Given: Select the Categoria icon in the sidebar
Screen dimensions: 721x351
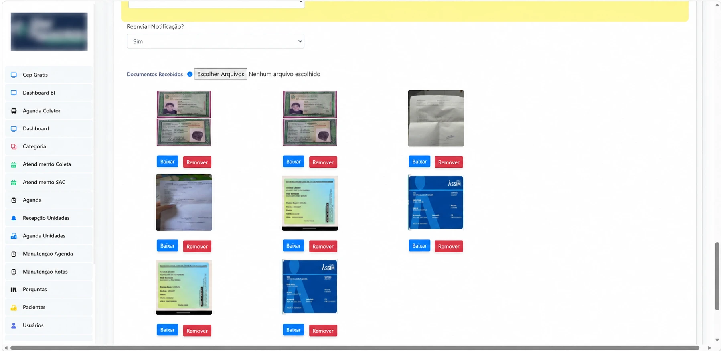Looking at the screenshot, I should [14, 146].
